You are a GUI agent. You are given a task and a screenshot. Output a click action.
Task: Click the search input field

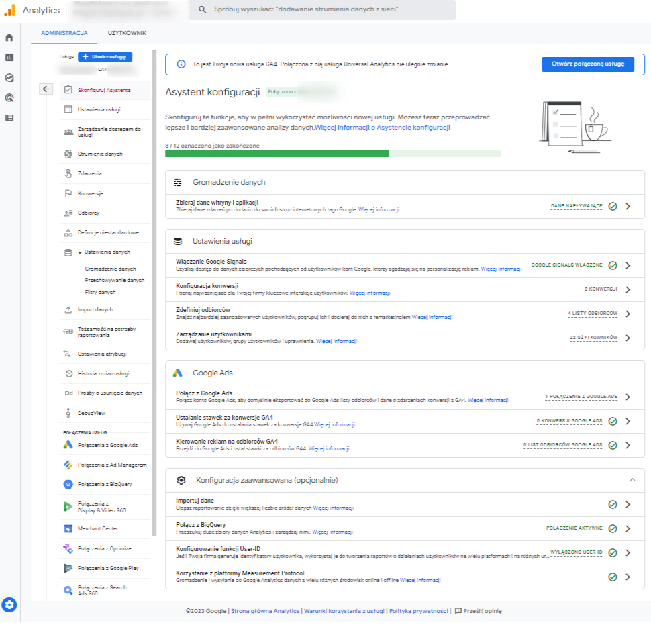(323, 9)
